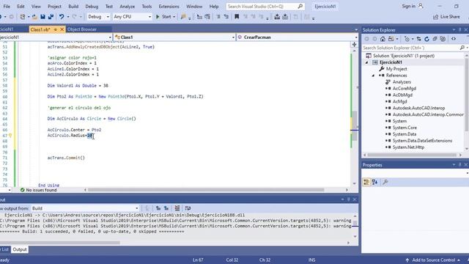Viewport: 469px width, 264px height.
Task: Open the Build menu
Action: pyautogui.click(x=73, y=7)
